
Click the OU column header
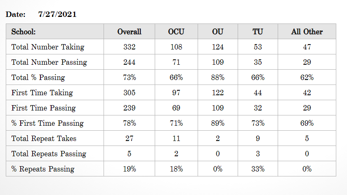[x=218, y=32]
